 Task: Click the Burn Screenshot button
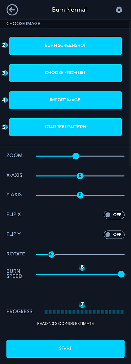65,46
